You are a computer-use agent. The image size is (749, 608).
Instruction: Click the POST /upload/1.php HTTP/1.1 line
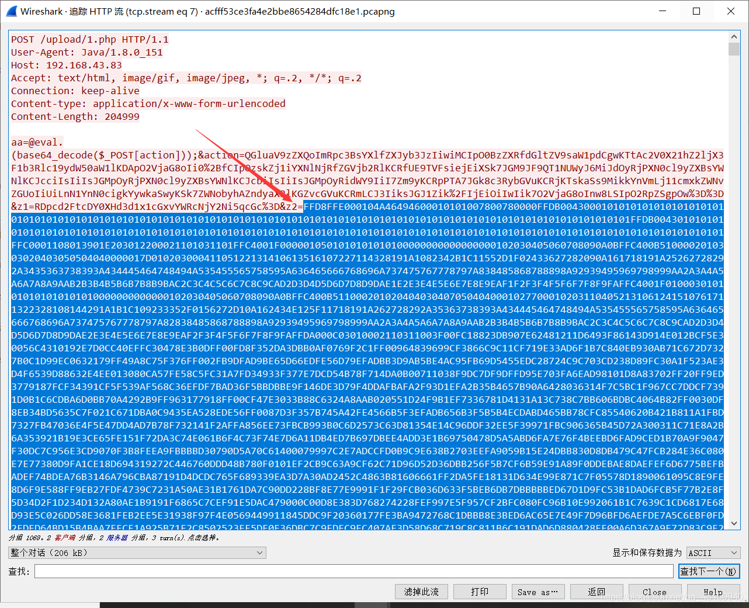(x=90, y=39)
